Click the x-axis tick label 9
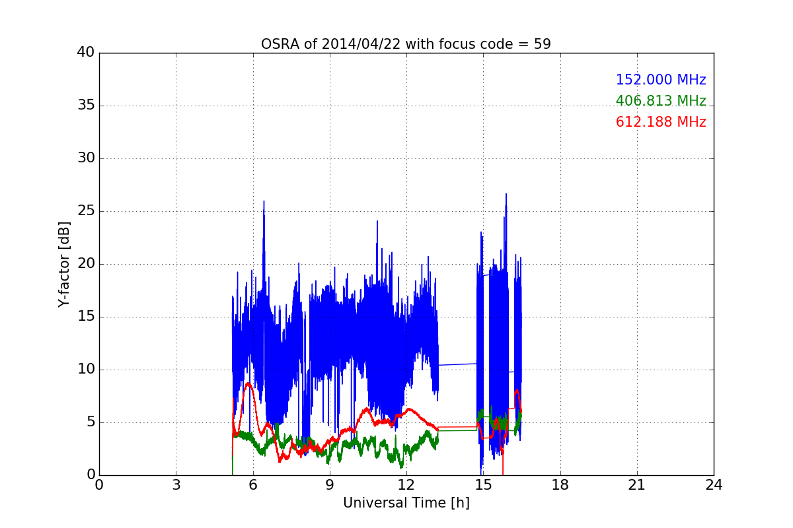 click(x=330, y=485)
